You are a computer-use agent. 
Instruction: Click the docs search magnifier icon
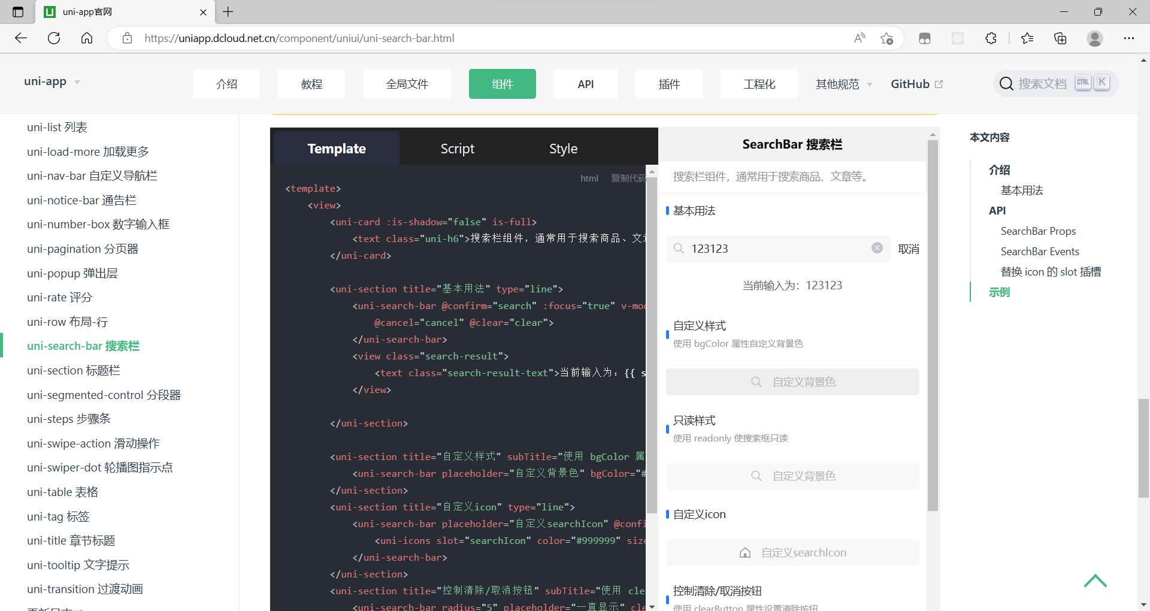coord(1006,83)
